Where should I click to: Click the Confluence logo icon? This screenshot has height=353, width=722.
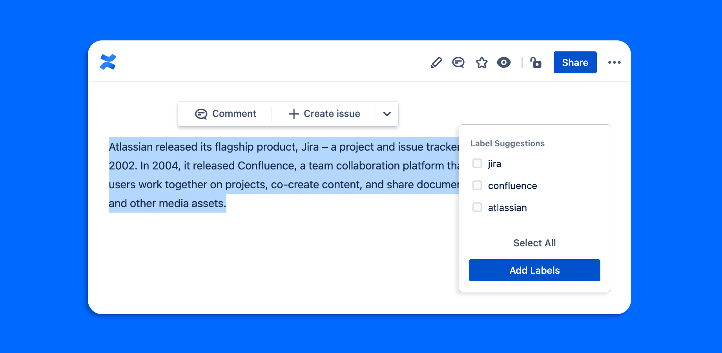pyautogui.click(x=108, y=62)
